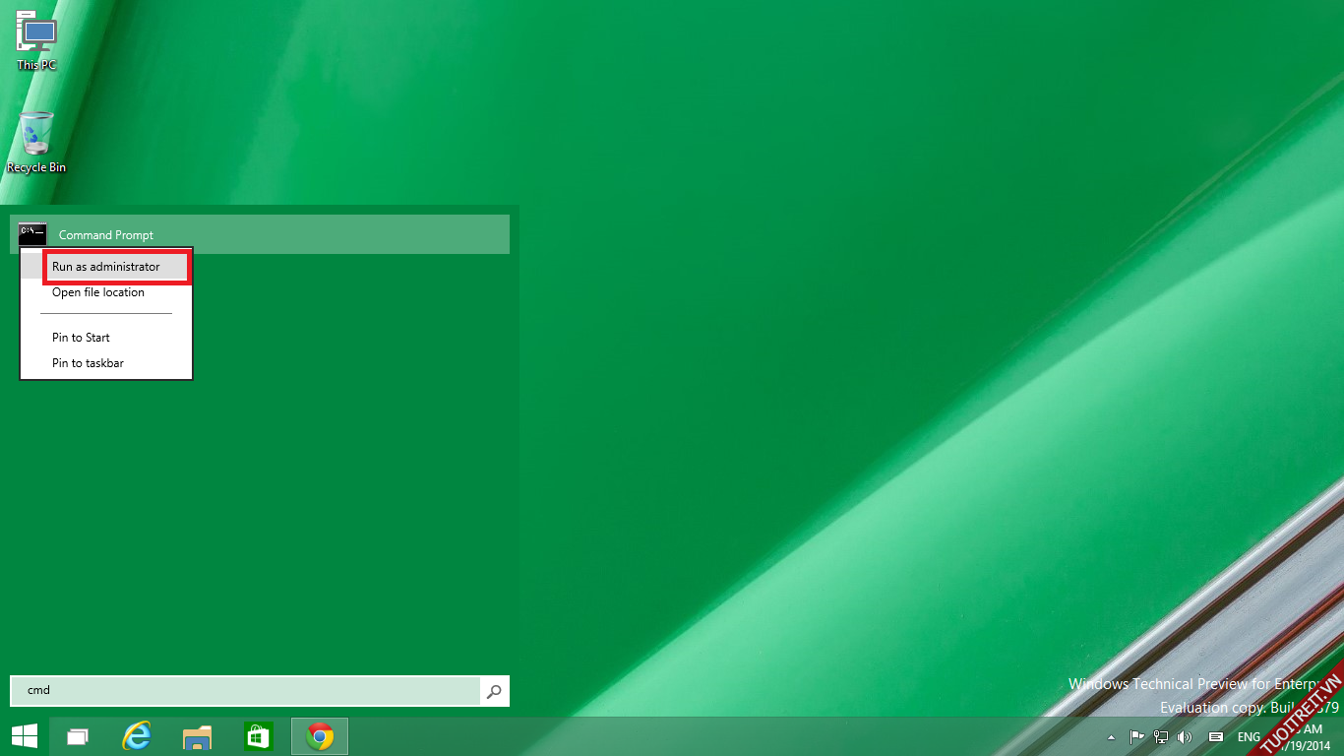The image size is (1344, 756).
Task: Open File Explorer from the taskbar
Action: tap(198, 736)
